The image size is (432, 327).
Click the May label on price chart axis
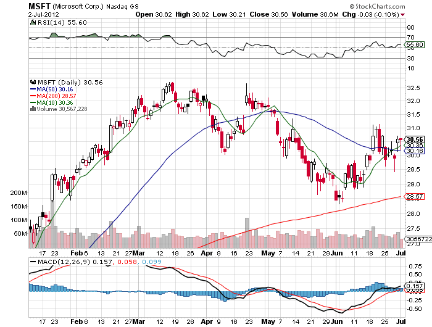tap(268, 253)
